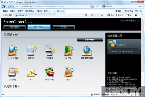The image size is (145, 97).
Task: Launch the Photo Center application
Action: pyautogui.click(x=50, y=72)
